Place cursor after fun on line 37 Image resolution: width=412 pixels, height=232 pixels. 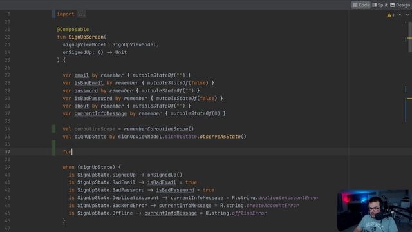71,152
